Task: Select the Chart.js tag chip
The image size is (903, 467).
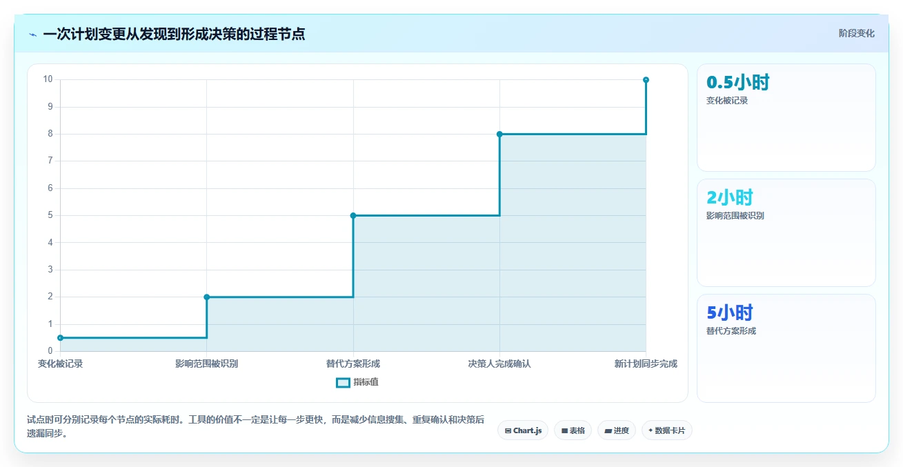Action: coord(523,430)
